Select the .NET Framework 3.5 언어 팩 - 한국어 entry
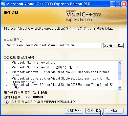This screenshot has height=116, width=128. point(45,67)
